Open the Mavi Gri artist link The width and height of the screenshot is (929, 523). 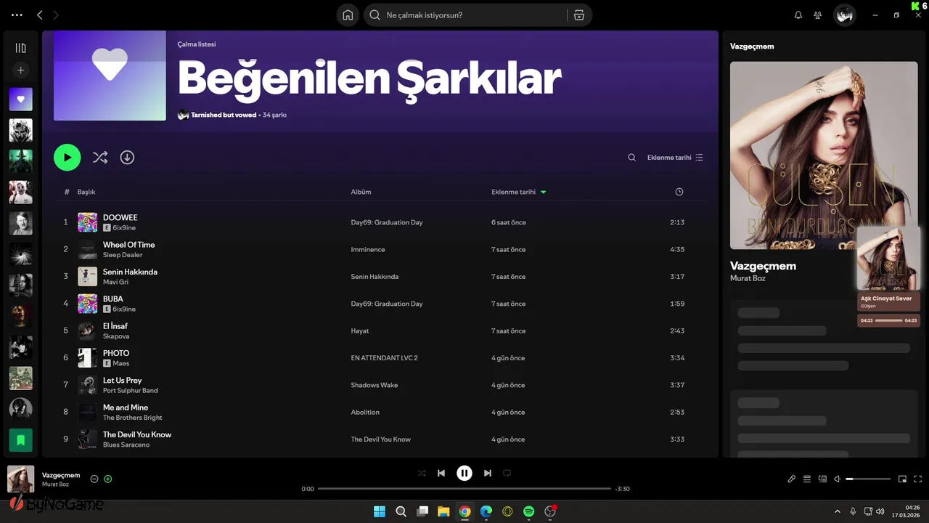[115, 282]
